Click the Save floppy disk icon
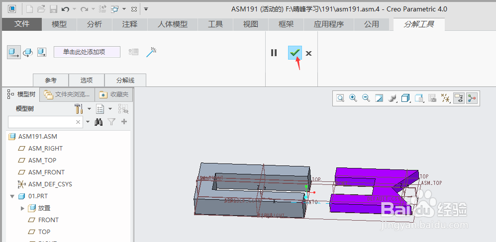This screenshot has height=242, width=496. (53, 9)
